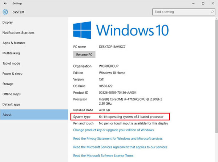This screenshot has width=218, height=162.
Task: Read the Privacy Statement link
Action: pyautogui.click(x=118, y=139)
